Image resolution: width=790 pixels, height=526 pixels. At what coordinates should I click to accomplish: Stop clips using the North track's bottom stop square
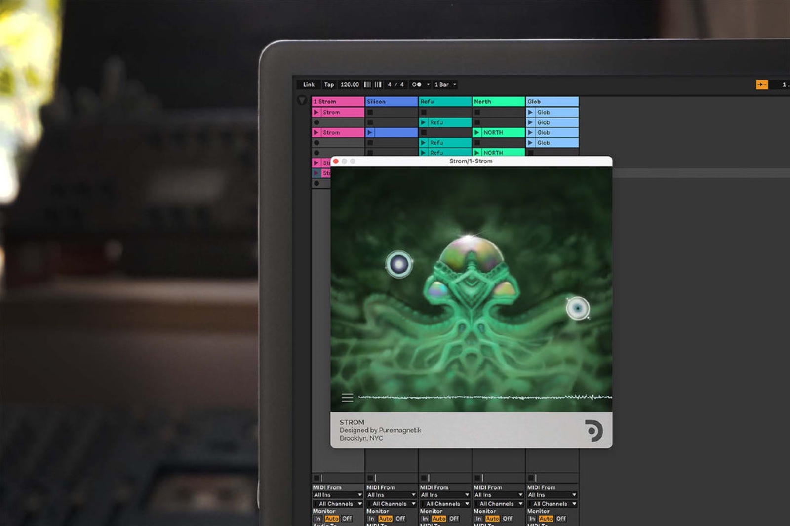pyautogui.click(x=477, y=478)
